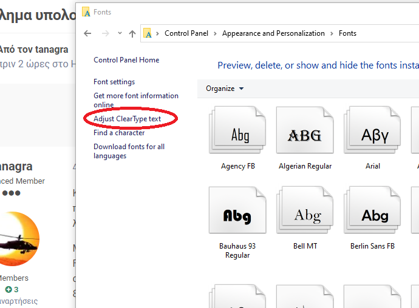
Task: Expand chevron after Control Panel breadcrumb
Action: (x=215, y=33)
